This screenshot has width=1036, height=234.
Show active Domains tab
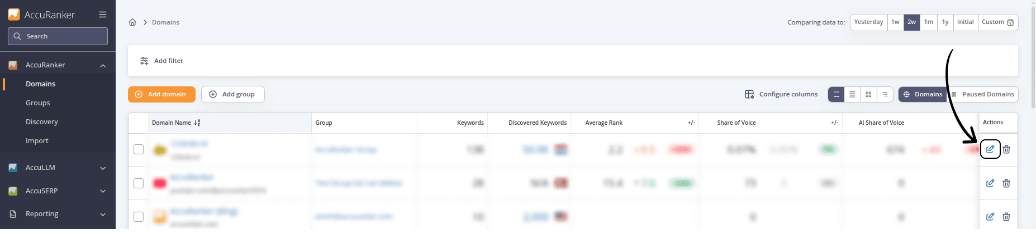coord(923,94)
